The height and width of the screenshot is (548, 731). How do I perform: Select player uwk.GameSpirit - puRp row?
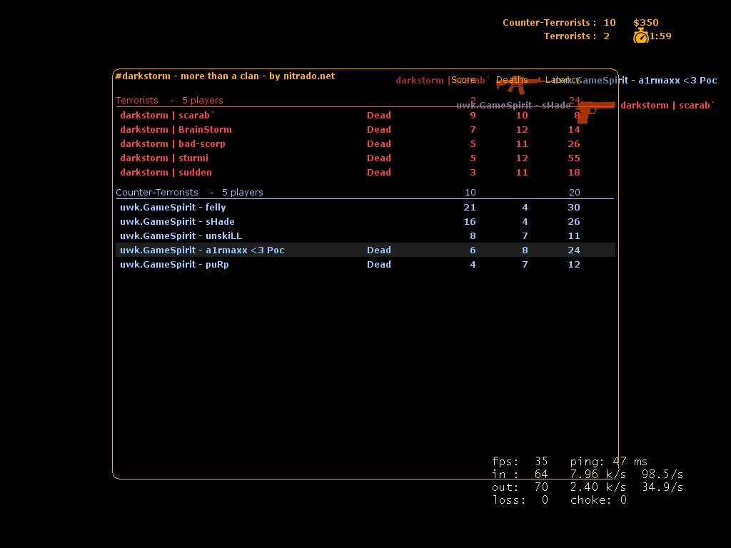pos(174,264)
